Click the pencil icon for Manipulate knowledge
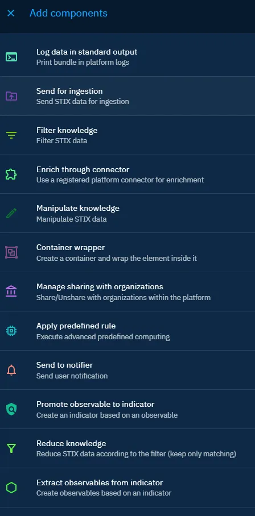This screenshot has height=516, width=255. [11, 214]
